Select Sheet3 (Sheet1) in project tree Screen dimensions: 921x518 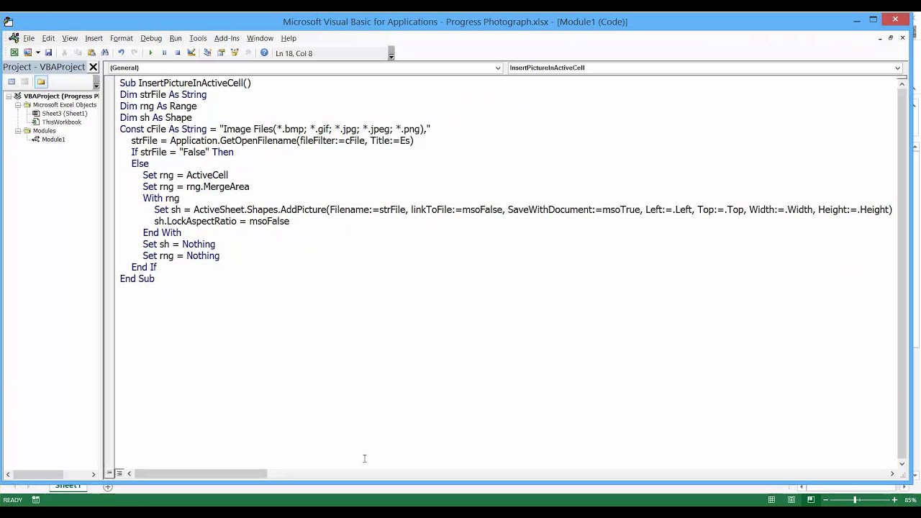64,114
